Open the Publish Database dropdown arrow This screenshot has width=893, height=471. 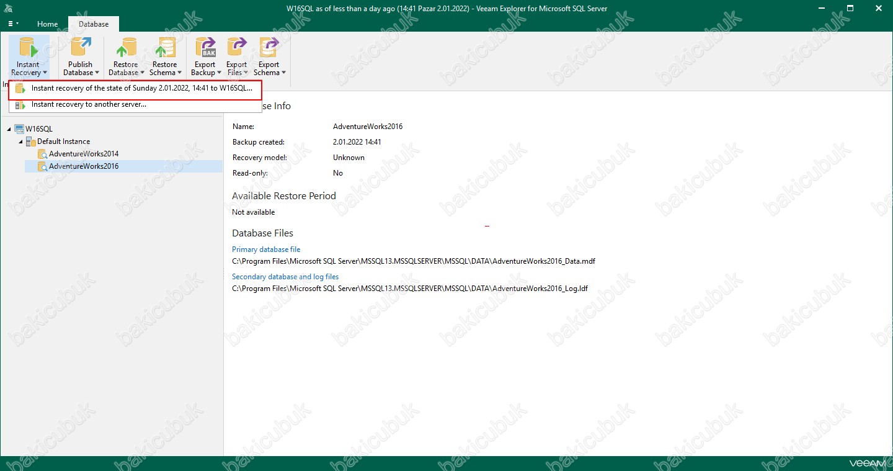point(97,73)
